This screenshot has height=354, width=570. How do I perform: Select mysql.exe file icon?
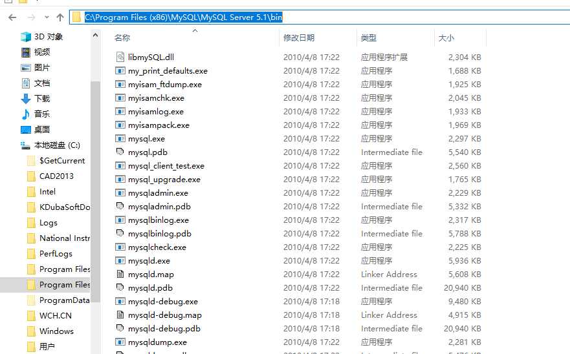[x=120, y=138]
